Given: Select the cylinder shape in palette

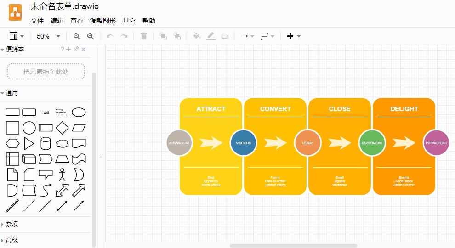Looking at the screenshot, I should [45, 143].
